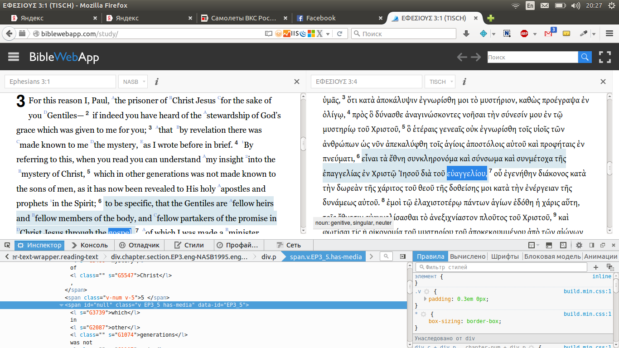Click the Firefox back button
Image resolution: width=619 pixels, height=348 pixels.
pos(10,34)
